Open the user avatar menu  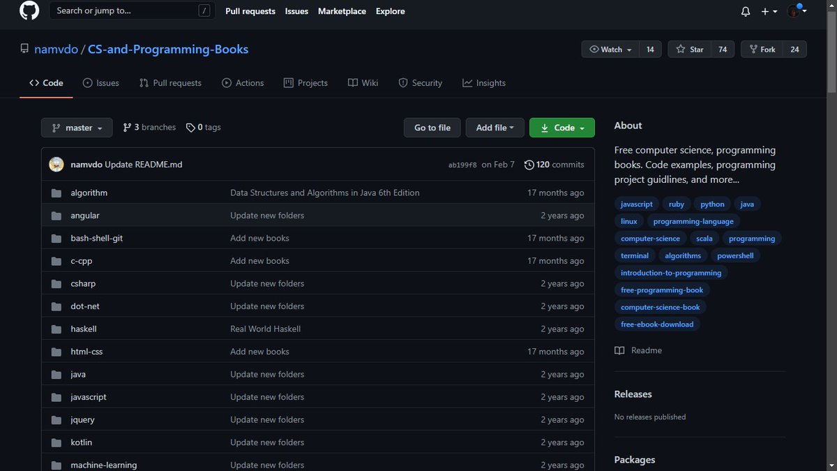(x=797, y=11)
